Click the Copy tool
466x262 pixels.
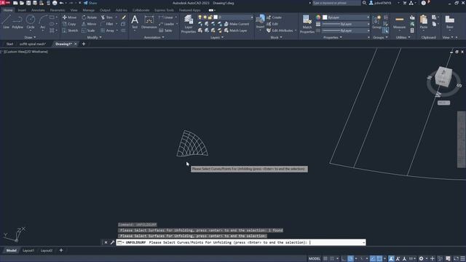(69, 24)
